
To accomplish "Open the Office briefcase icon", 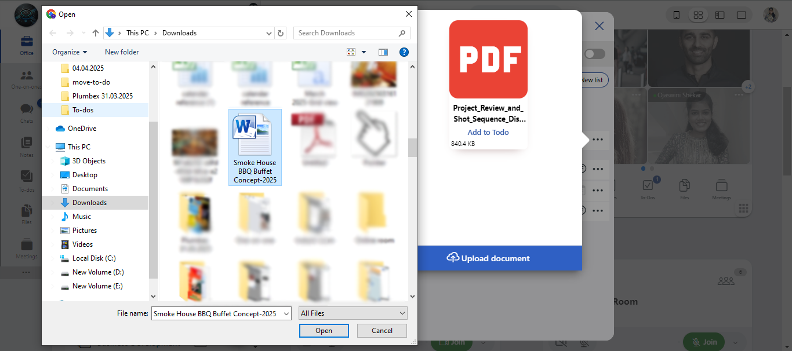I will tap(27, 43).
